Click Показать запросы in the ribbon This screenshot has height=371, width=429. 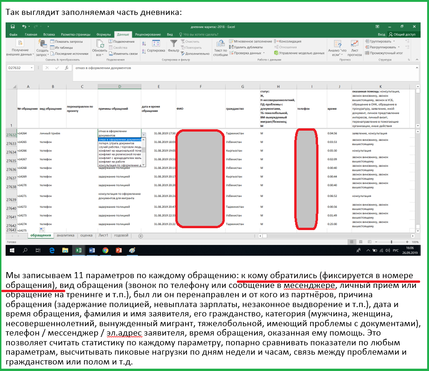tap(66, 42)
